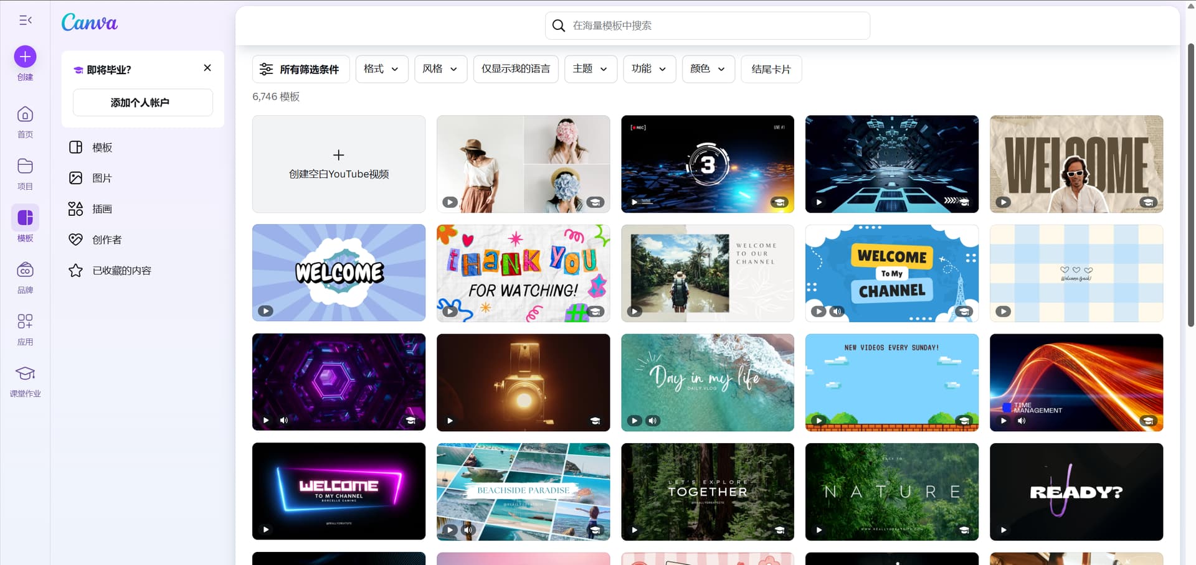
Task: Close the 即将毕业 banner
Action: [207, 68]
